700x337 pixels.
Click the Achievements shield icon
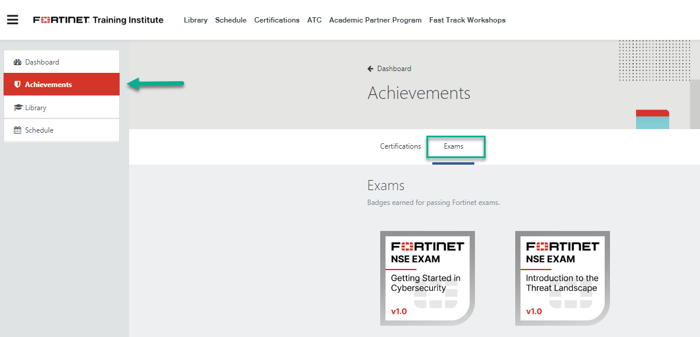point(17,84)
